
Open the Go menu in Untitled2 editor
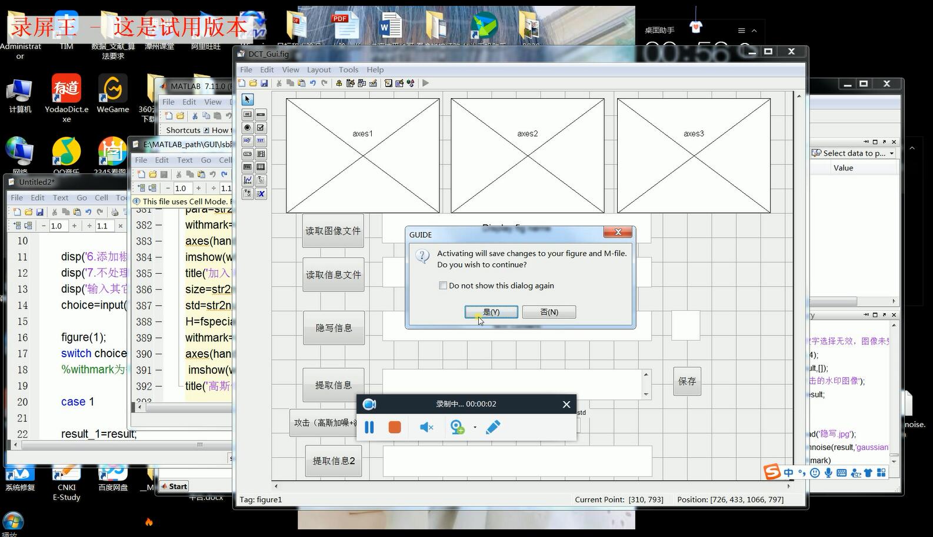coord(82,197)
